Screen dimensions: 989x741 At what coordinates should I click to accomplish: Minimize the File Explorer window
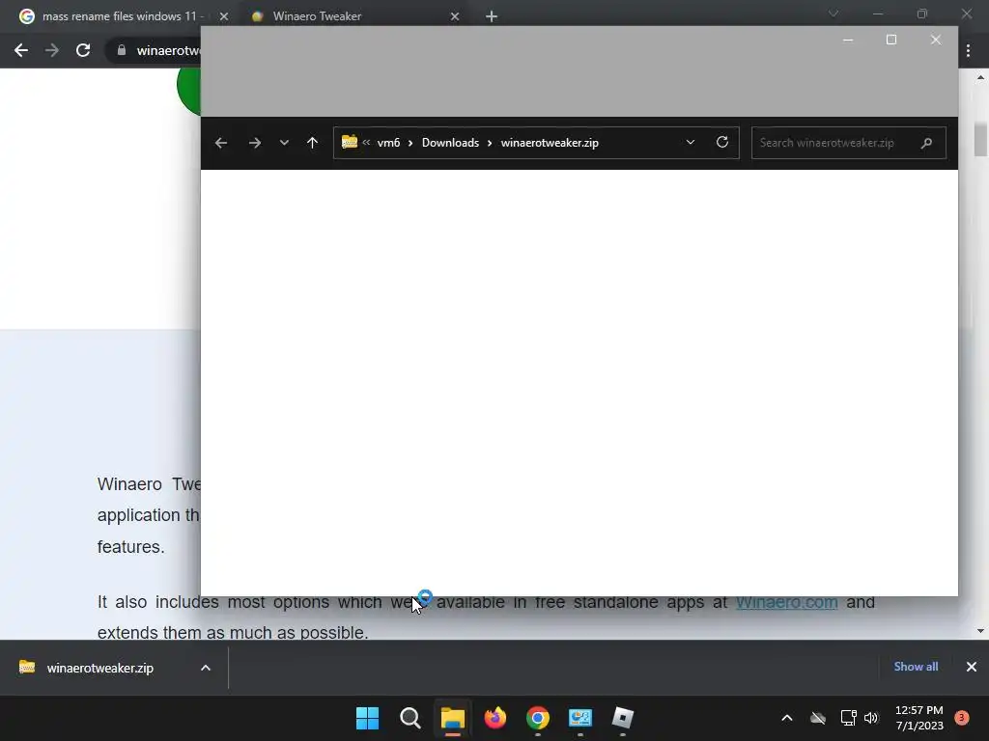tap(848, 40)
